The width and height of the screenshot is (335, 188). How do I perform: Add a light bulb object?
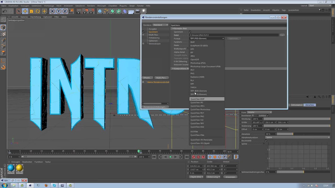point(144,11)
